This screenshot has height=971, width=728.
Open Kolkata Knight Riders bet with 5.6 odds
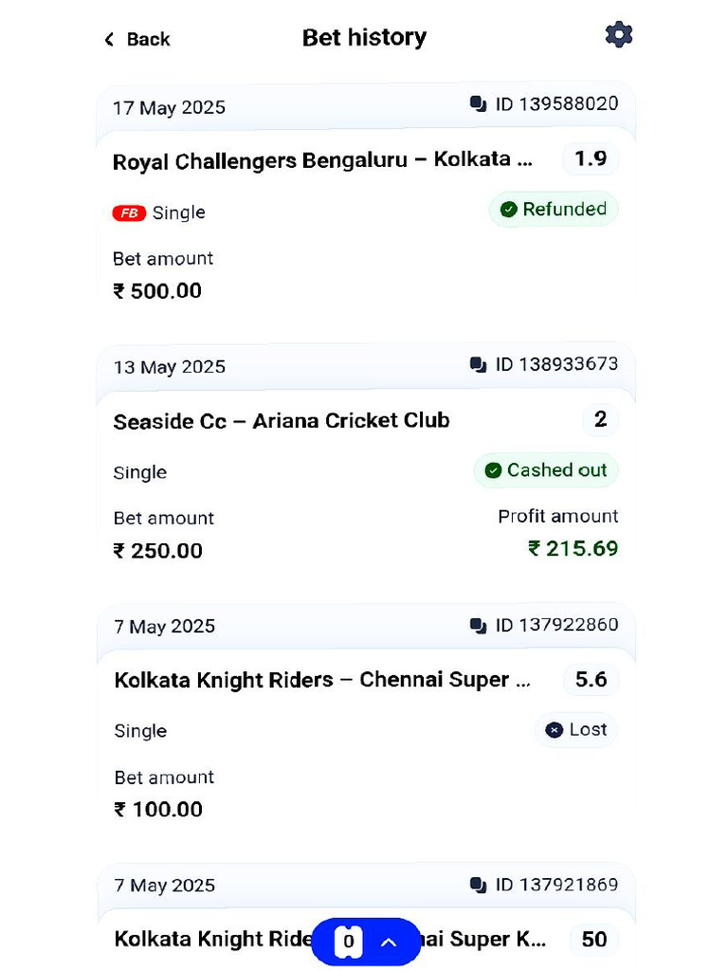[324, 680]
